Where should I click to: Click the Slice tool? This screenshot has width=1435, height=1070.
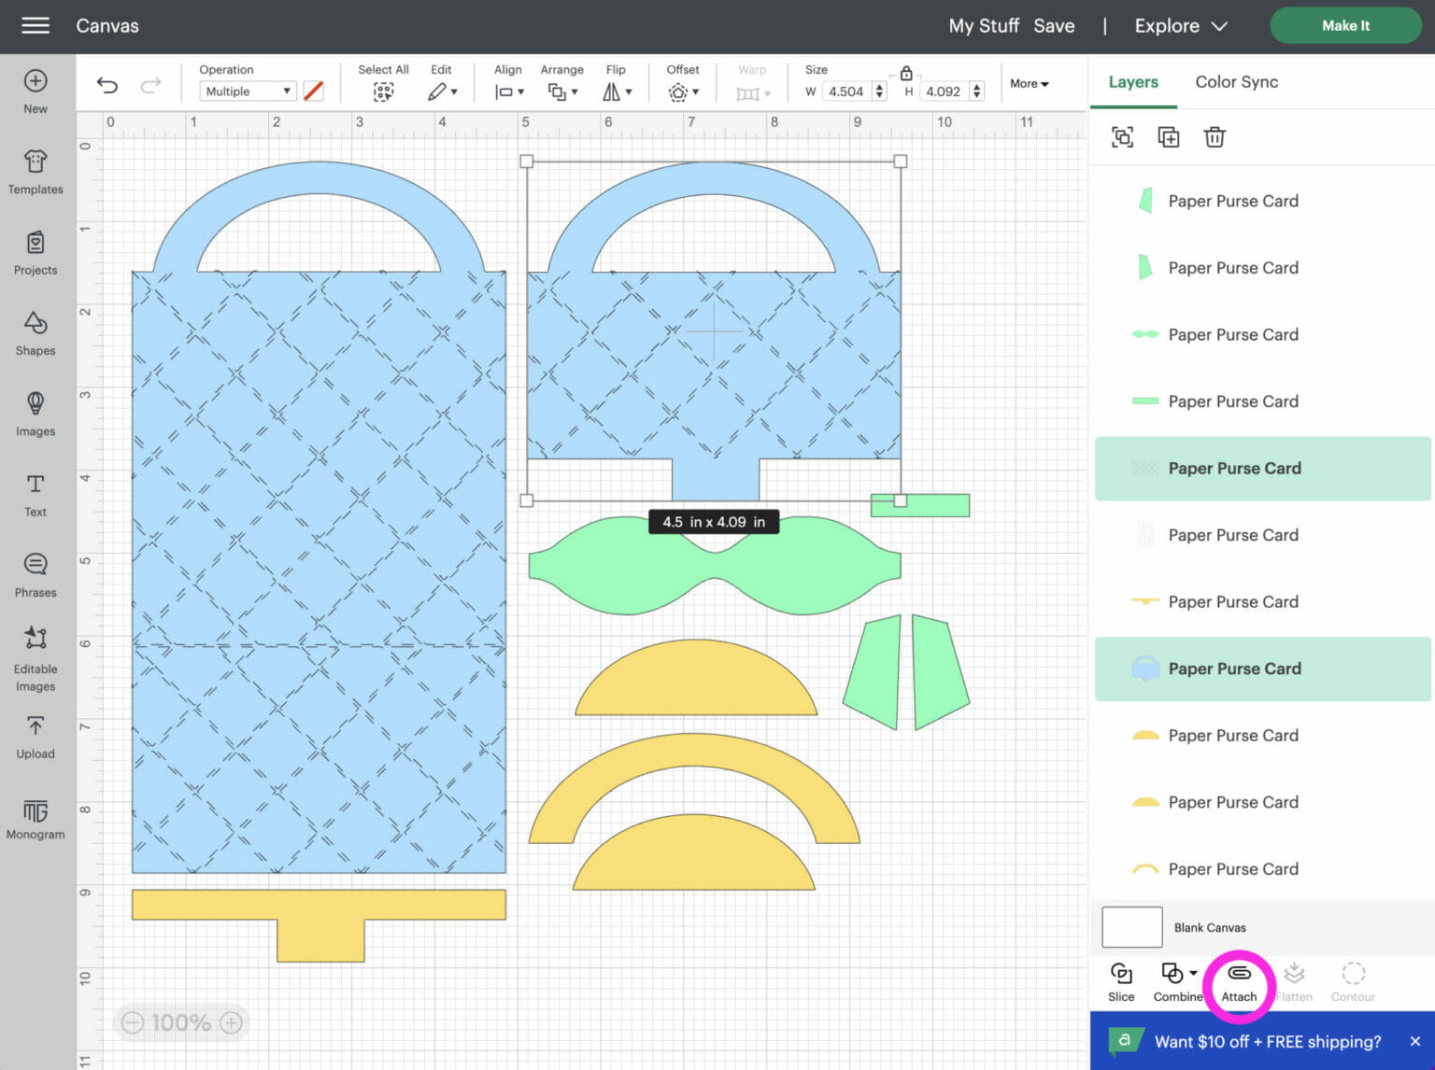(x=1121, y=982)
